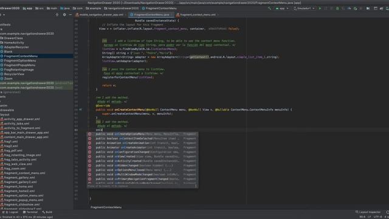
Task: Click the 'java' breadcrumb in navigation bar
Action: pos(65,9)
